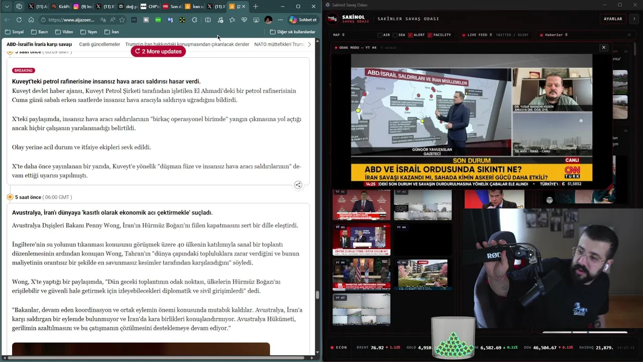
Task: Open the question mark help button in Sakinol
Action: tap(634, 19)
